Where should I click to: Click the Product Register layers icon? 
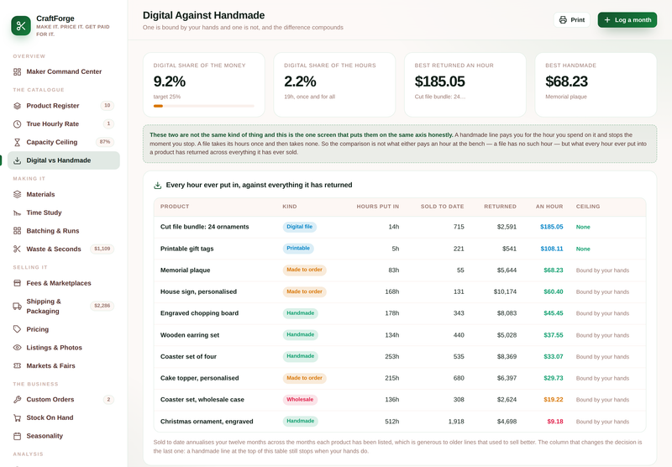tap(17, 106)
